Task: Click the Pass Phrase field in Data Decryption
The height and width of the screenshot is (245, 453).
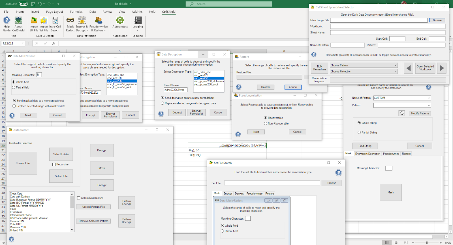Action: click(x=176, y=90)
